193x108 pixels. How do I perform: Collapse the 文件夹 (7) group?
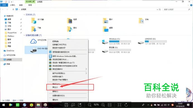(x=24, y=15)
